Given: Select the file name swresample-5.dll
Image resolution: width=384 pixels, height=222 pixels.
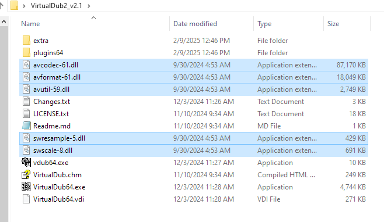Looking at the screenshot, I should (x=60, y=138).
